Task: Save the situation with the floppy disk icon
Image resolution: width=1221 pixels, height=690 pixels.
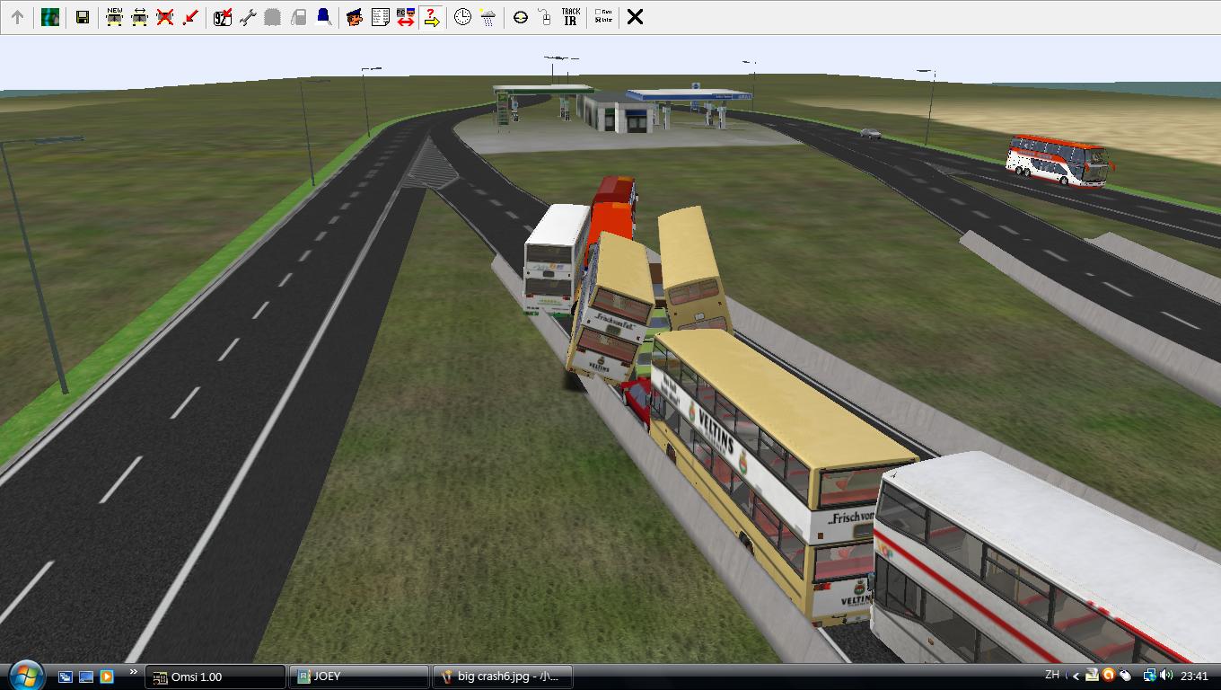Action: (x=82, y=17)
